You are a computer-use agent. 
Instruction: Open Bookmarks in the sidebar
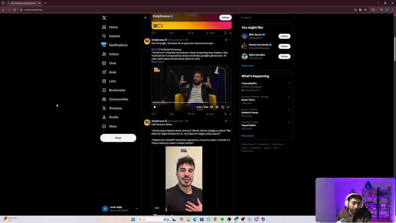tap(114, 90)
